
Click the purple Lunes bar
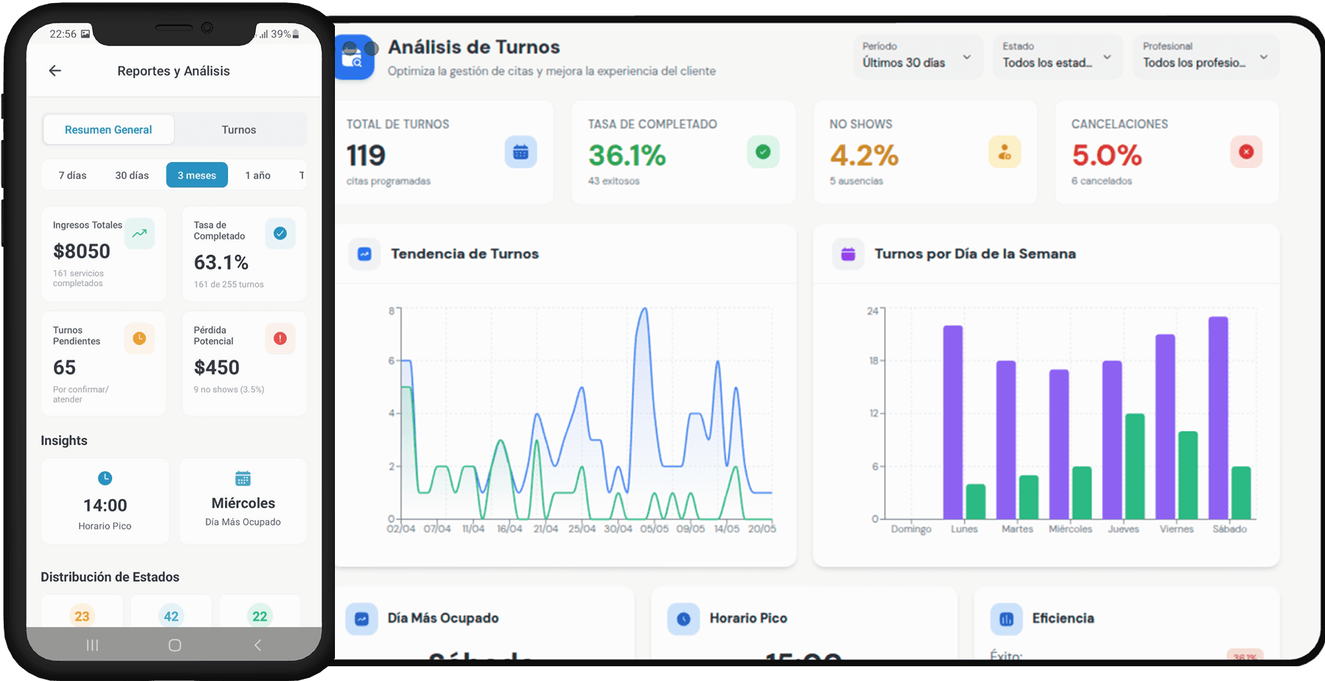[x=953, y=422]
